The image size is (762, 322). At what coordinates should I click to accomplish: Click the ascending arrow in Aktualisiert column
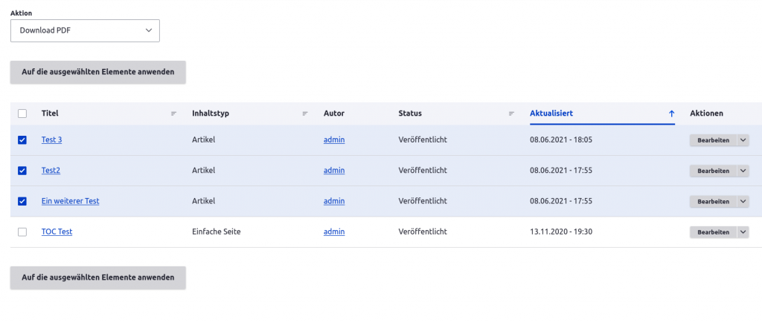[671, 114]
